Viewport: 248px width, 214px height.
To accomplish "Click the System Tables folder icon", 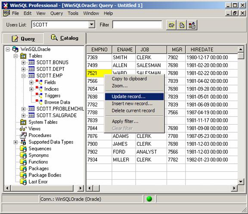I will click(23, 122).
